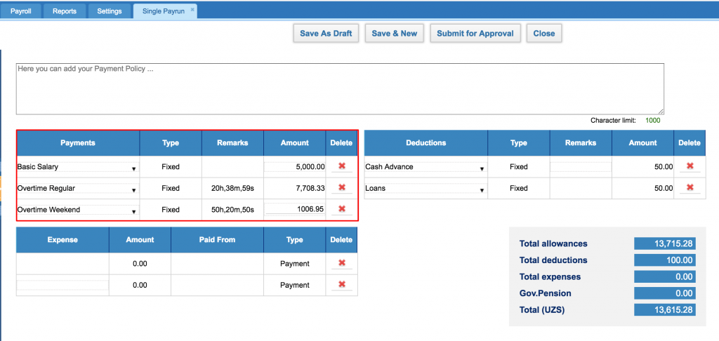This screenshot has height=341, width=719.
Task: Click the Gov.Pension label
Action: (545, 293)
